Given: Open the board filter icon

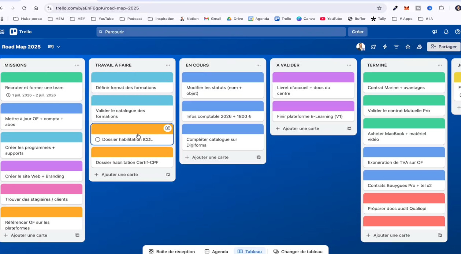Looking at the screenshot, I should (396, 47).
